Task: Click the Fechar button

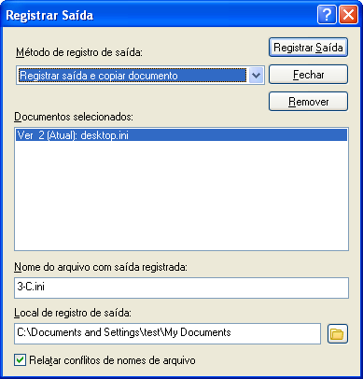Action: (308, 75)
